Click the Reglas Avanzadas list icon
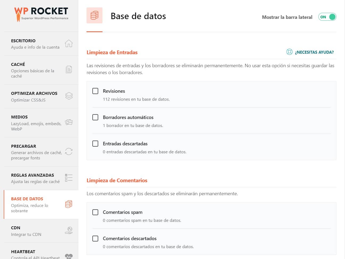The width and height of the screenshot is (345, 259). [69, 177]
